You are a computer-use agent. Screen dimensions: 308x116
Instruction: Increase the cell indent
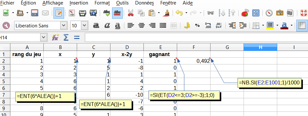coord(243,25)
